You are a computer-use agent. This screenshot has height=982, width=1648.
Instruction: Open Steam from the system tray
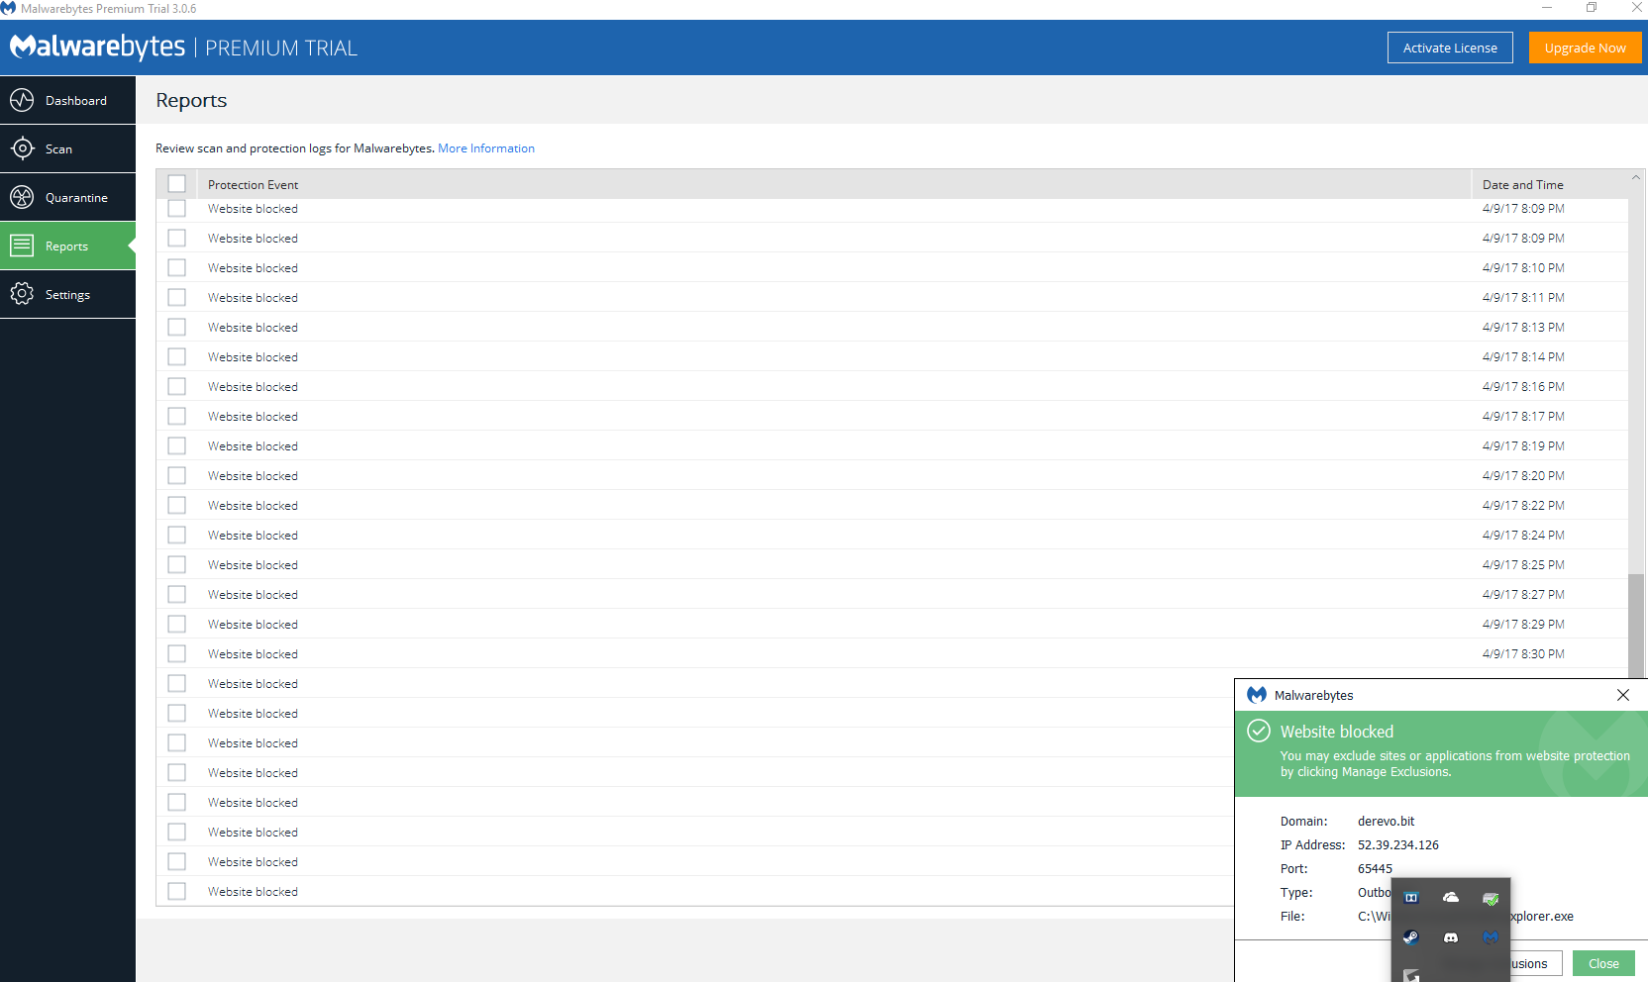pyautogui.click(x=1411, y=936)
